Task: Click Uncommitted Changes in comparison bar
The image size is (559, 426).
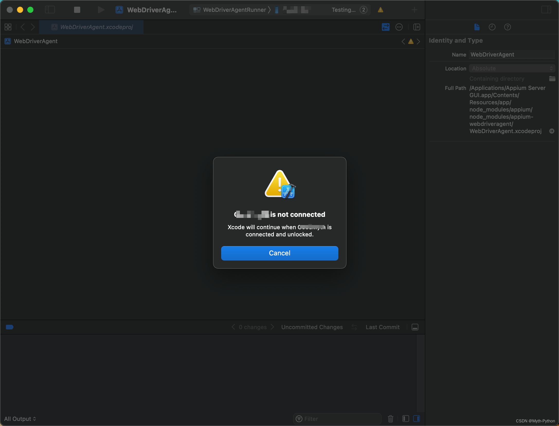Action: click(312, 327)
